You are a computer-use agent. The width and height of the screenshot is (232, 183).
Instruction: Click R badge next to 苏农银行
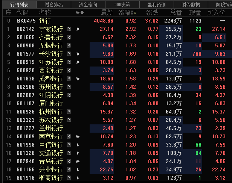tap(69, 120)
